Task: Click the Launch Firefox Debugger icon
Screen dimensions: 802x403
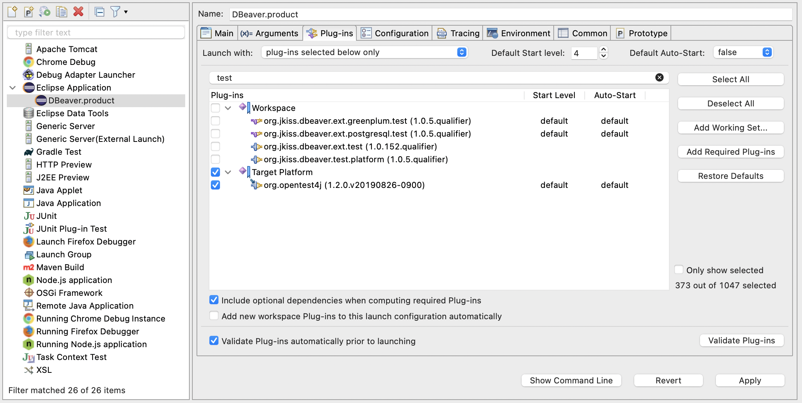Action: click(x=29, y=241)
